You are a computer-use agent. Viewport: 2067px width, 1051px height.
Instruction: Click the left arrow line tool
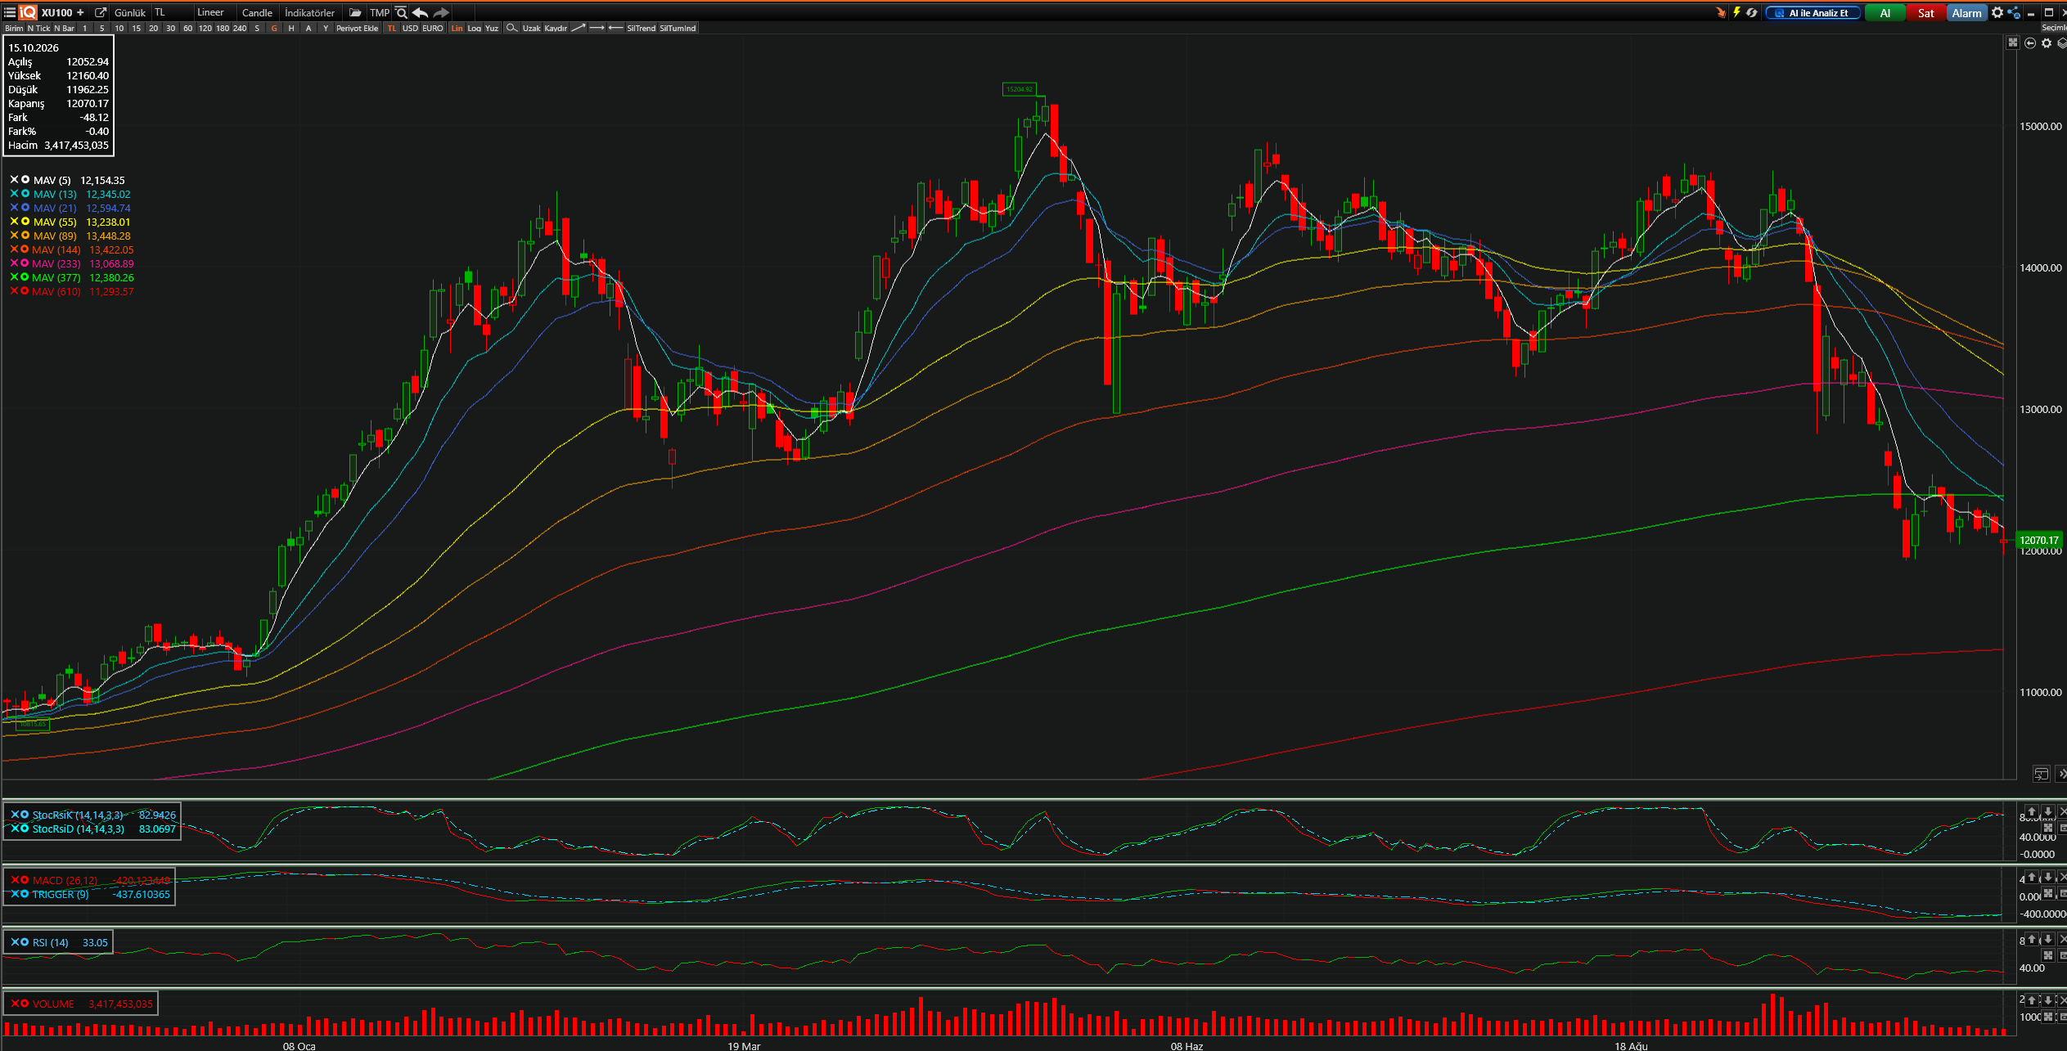[x=616, y=28]
